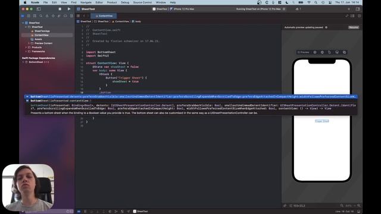The width and height of the screenshot is (381, 214).
Task: Open the Project navigator tab icon
Action: tap(23, 16)
